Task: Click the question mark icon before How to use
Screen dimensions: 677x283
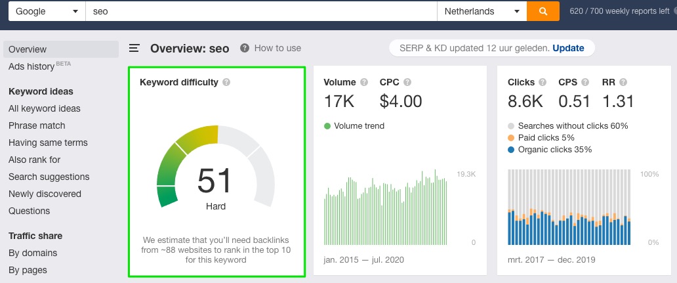Action: (x=245, y=48)
